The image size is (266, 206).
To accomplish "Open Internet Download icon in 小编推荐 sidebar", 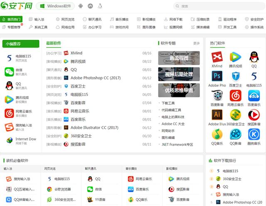I will (9, 141).
